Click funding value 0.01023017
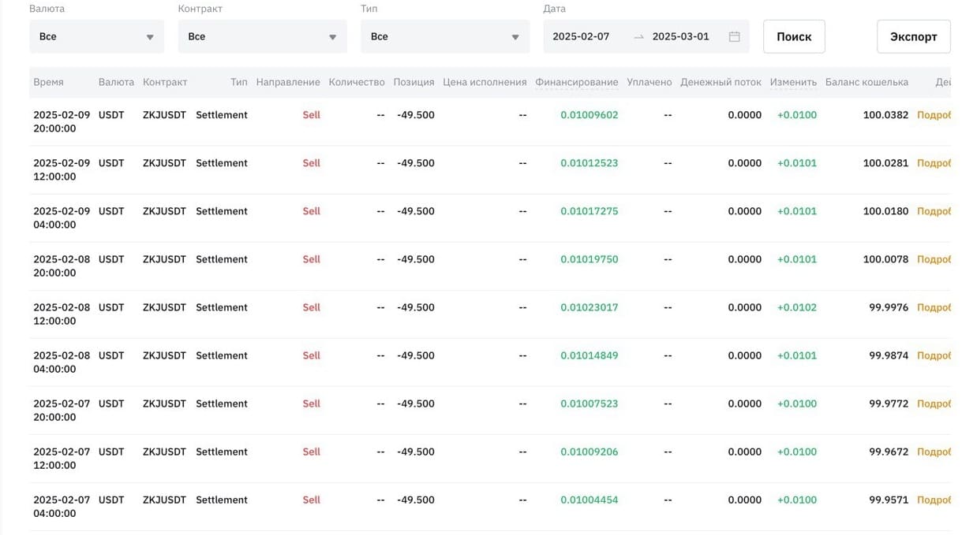 click(590, 307)
